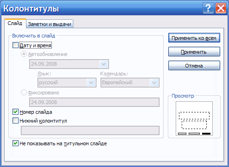Select the Автообновление radio button
This screenshot has width=229, height=167.
tap(24, 54)
